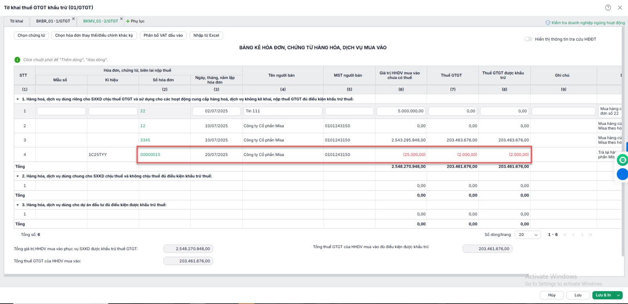Click the Hủy button
The height and width of the screenshot is (304, 628).
[552, 295]
